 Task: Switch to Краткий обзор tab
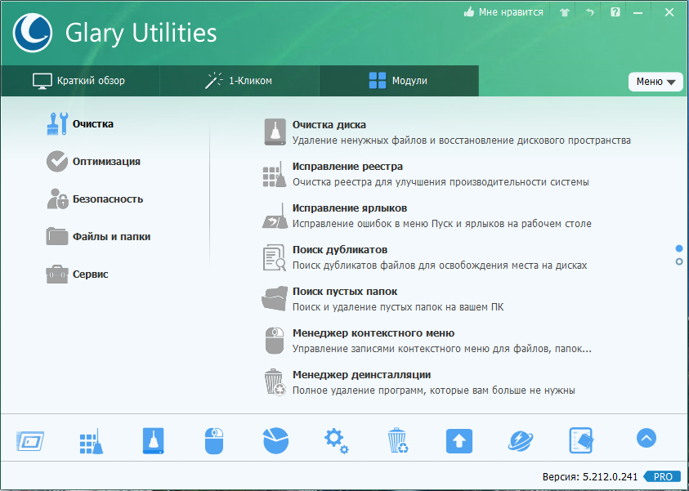(x=79, y=81)
